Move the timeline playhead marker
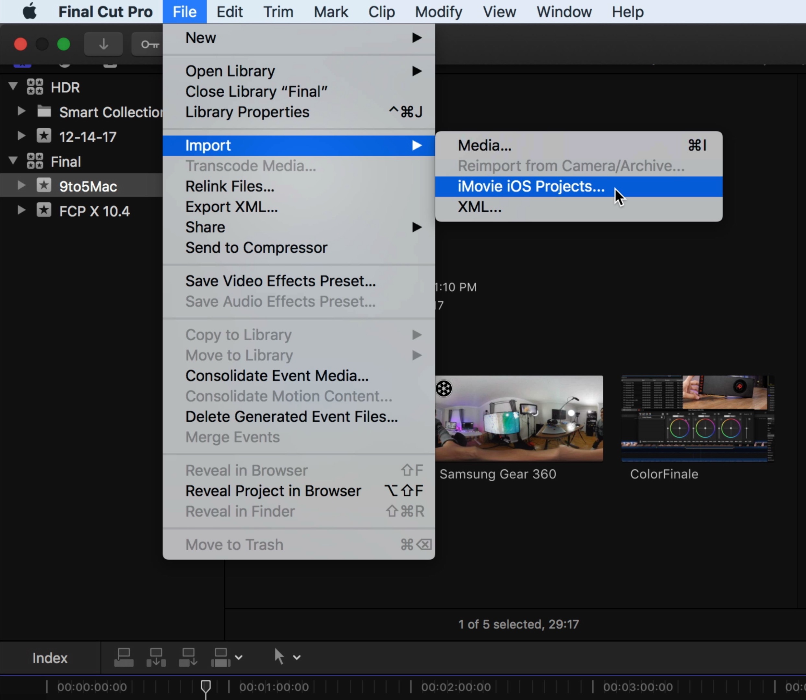 tap(206, 687)
